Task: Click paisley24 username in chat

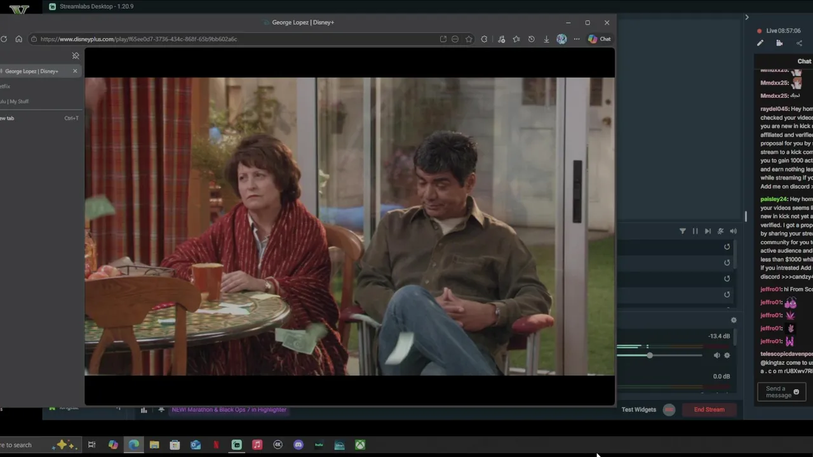Action: 774,199
